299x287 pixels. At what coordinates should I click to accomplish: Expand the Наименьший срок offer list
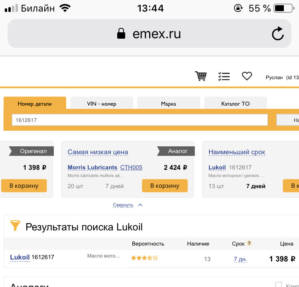pos(237,152)
